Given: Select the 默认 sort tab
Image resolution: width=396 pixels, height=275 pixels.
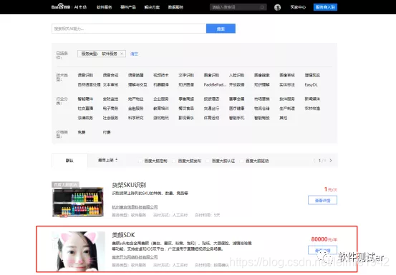Looking at the screenshot, I should coord(69,161).
